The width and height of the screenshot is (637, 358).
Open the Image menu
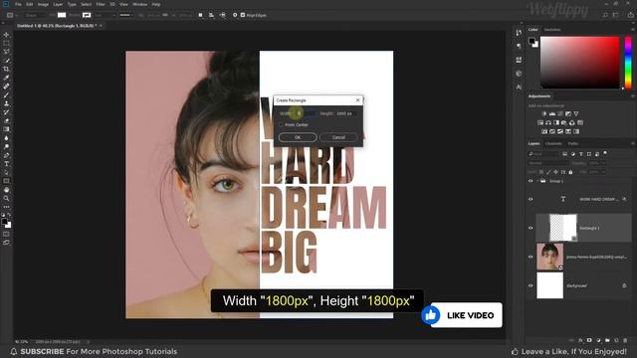click(43, 4)
